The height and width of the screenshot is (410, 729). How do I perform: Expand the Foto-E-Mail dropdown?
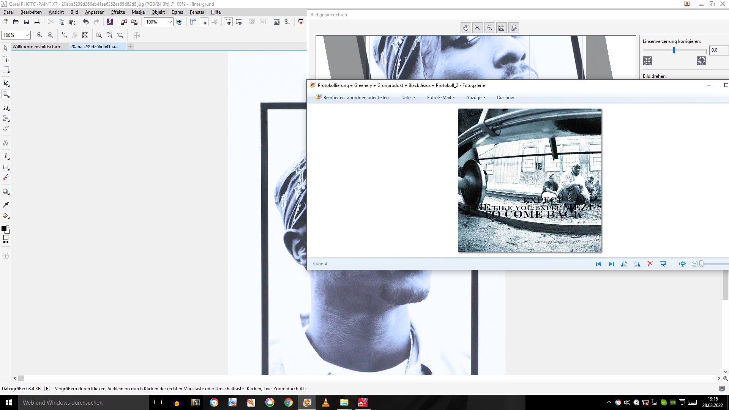(x=441, y=98)
